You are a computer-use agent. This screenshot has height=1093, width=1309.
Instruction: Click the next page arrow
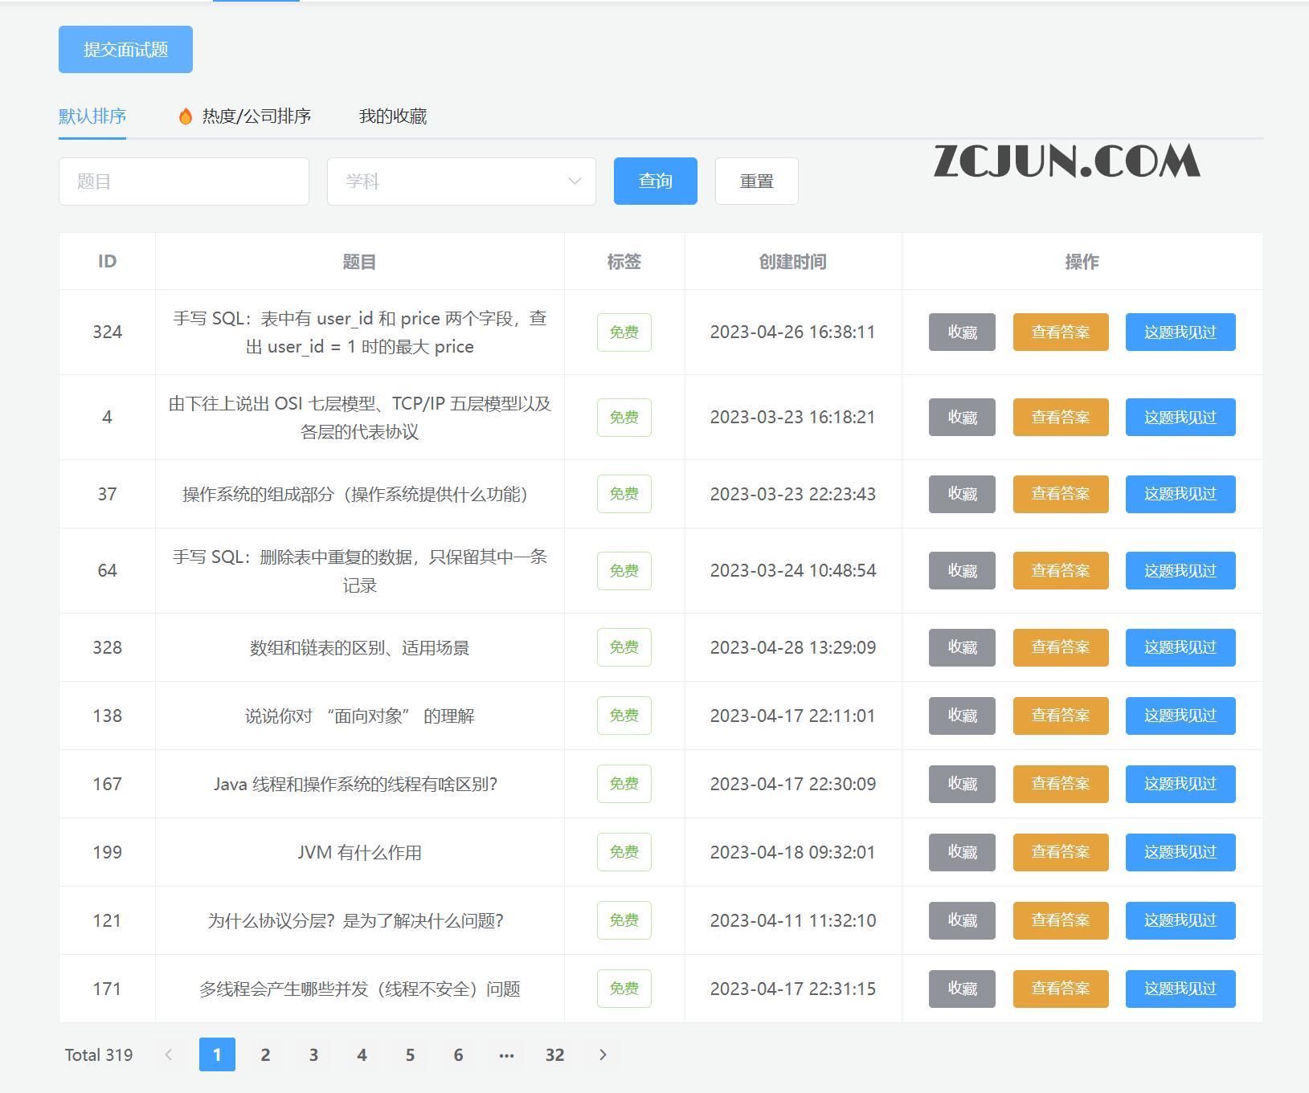point(603,1055)
